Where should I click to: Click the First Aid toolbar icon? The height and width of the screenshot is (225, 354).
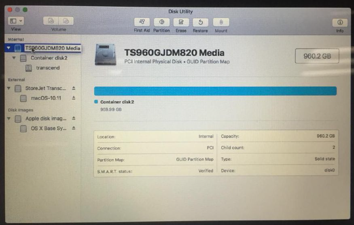pos(142,22)
